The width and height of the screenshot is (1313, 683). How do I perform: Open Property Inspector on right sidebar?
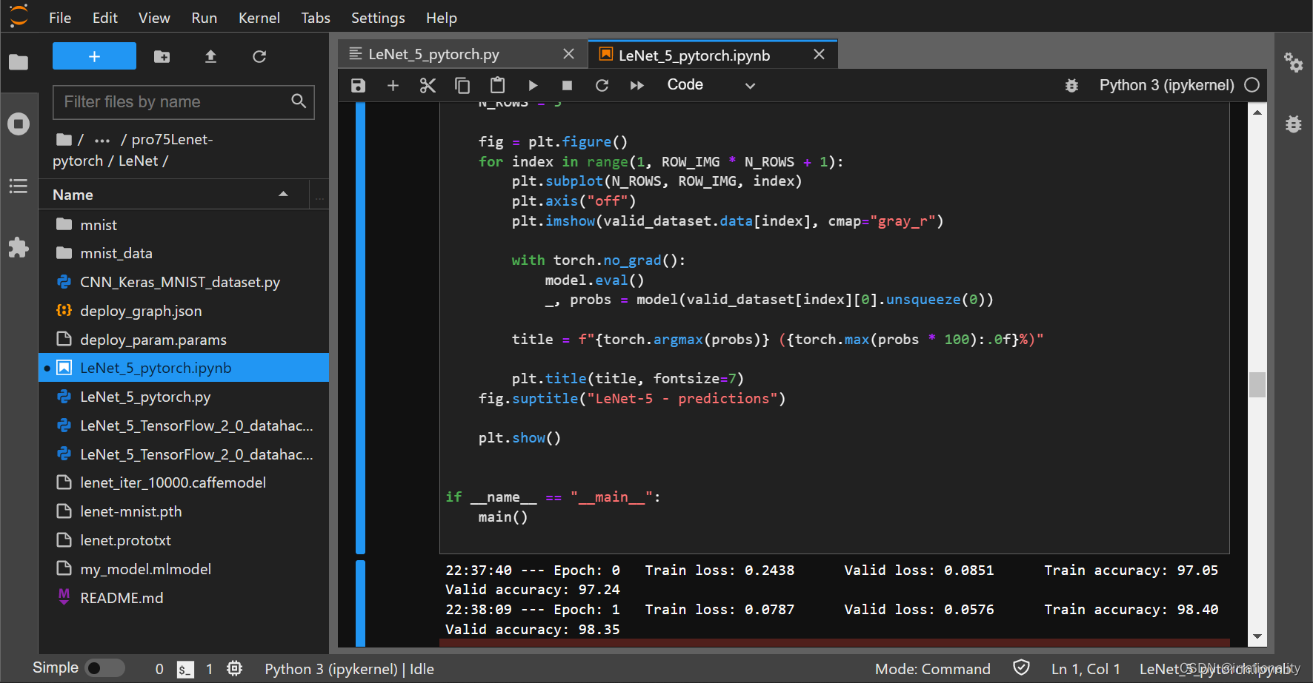(x=1294, y=62)
